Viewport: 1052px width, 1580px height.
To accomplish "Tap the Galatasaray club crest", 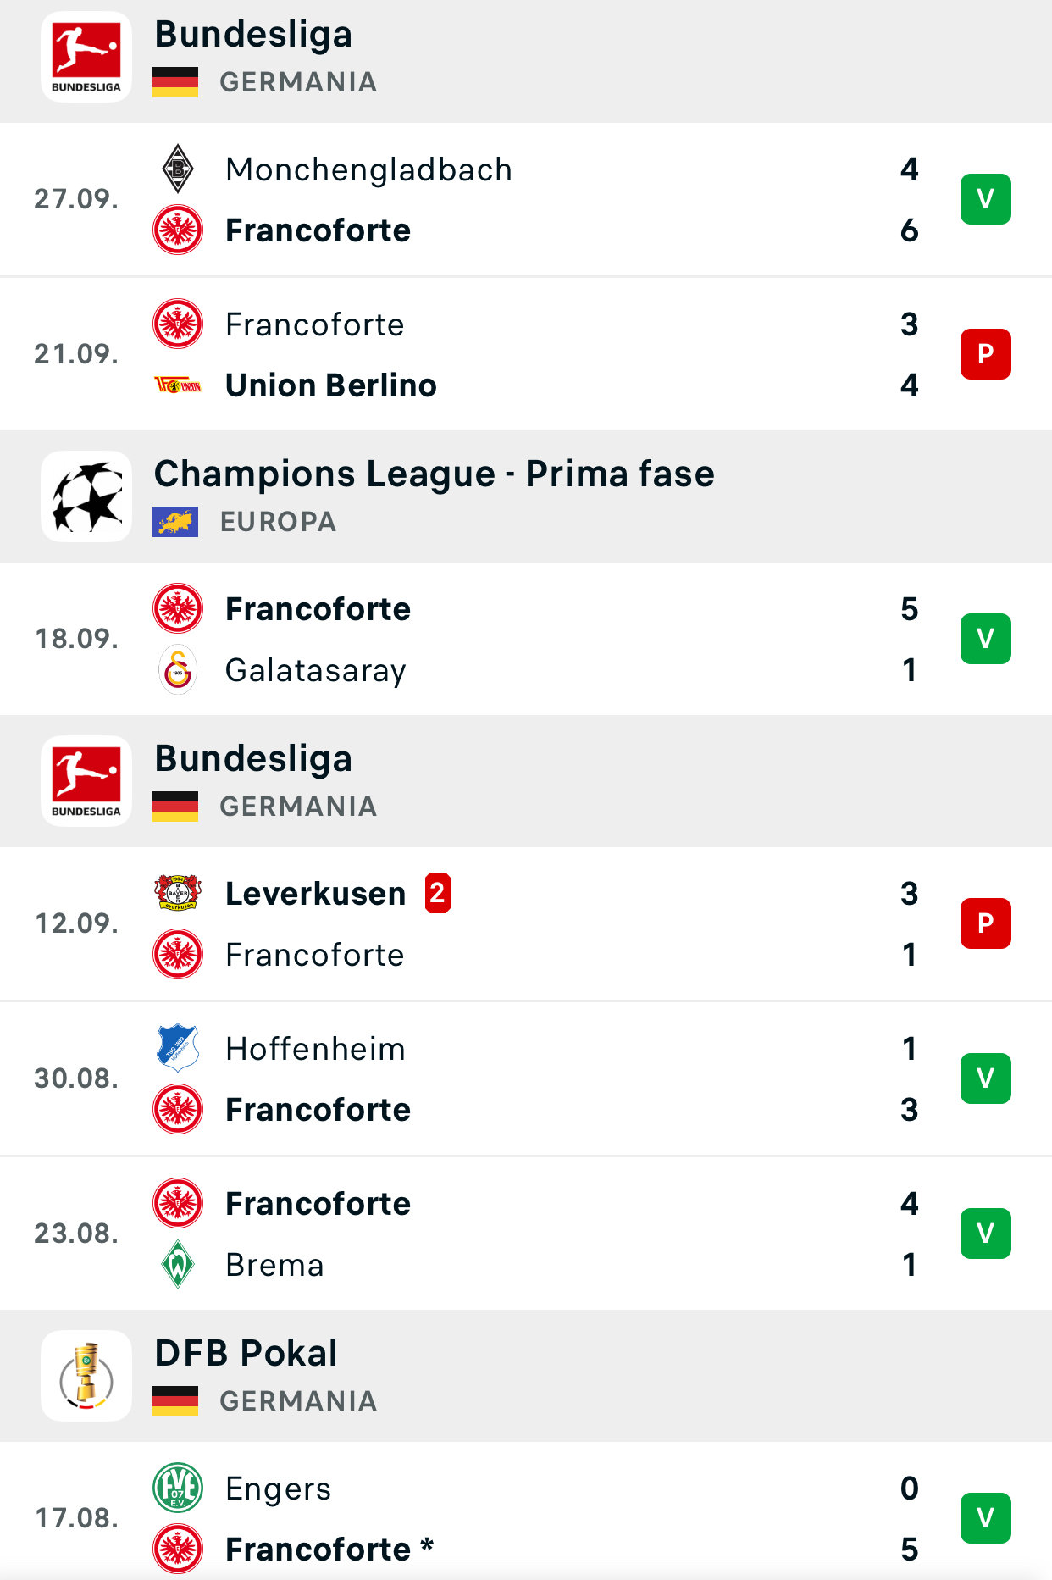I will click(178, 670).
